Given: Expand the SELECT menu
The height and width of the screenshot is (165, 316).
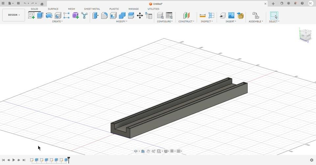Looking at the screenshot, I should pyautogui.click(x=274, y=22).
